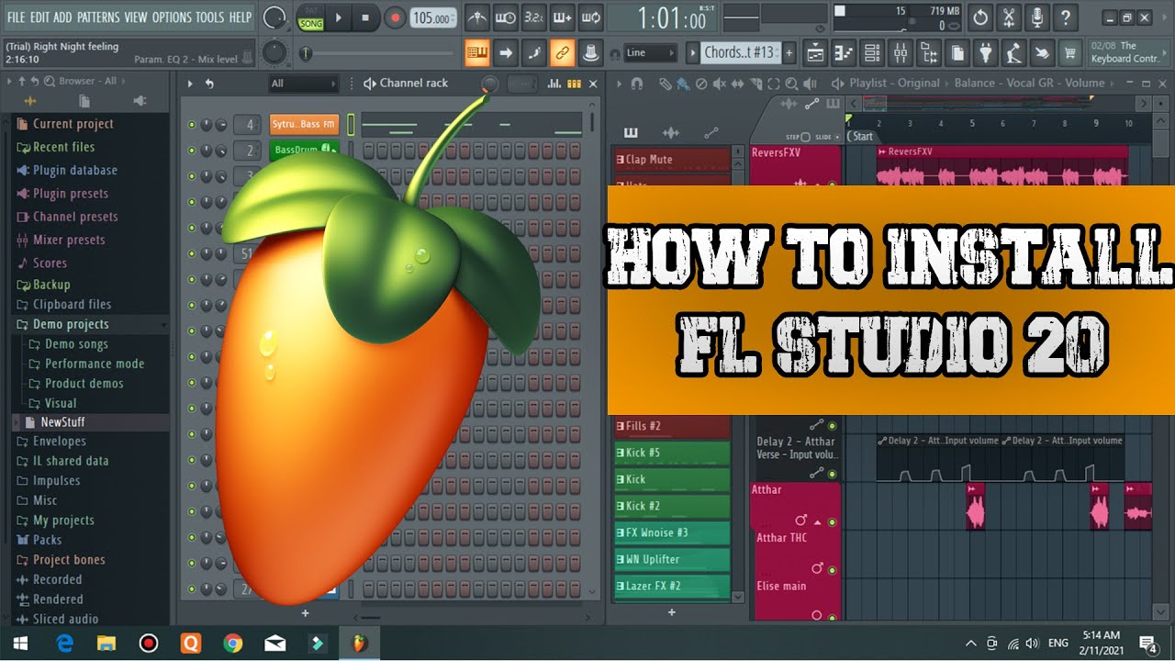Open the Piano roll view icon
Viewport: 1175px width, 661px height.
(x=844, y=53)
